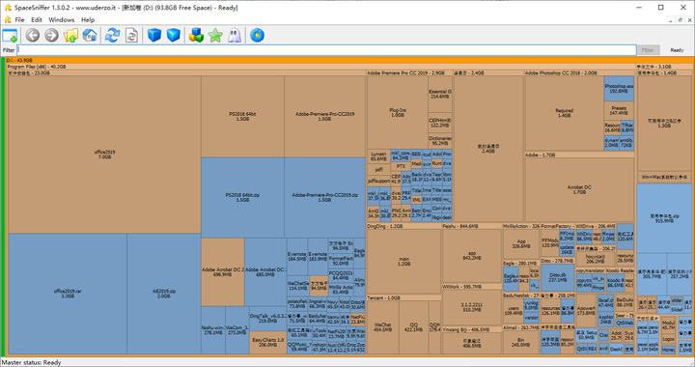Screen dimensions: 695x367
Task: Click the first blue cube icon
Action: (154, 36)
